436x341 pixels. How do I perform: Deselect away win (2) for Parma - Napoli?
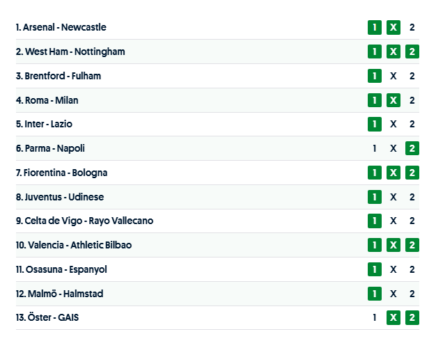(412, 148)
